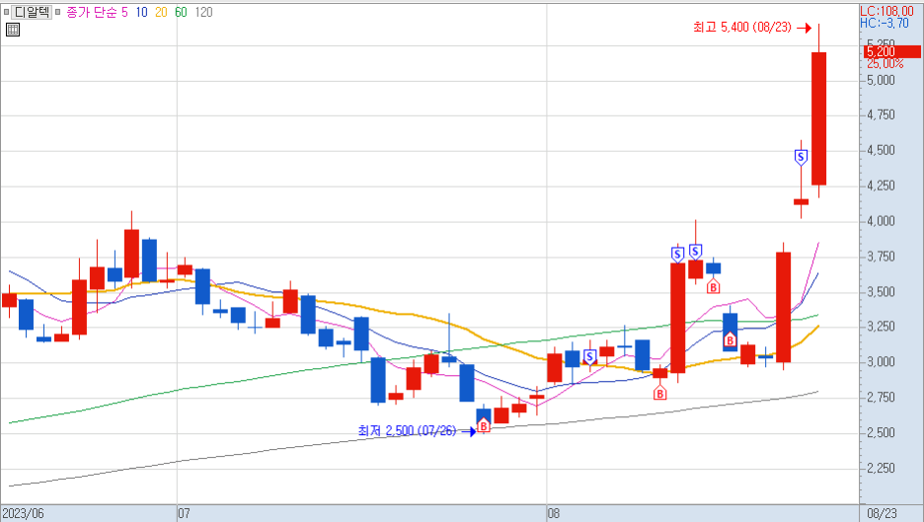Click the HC:-3.70 indicator
924x522 pixels.
point(884,23)
